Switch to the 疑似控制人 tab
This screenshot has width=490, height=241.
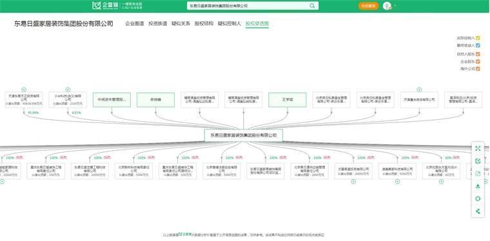coord(230,24)
